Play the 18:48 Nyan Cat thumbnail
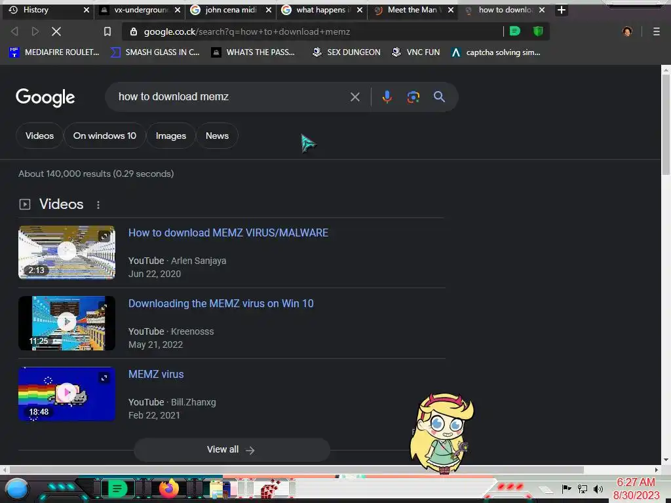Viewport: 671px width, 503px height. [67, 394]
